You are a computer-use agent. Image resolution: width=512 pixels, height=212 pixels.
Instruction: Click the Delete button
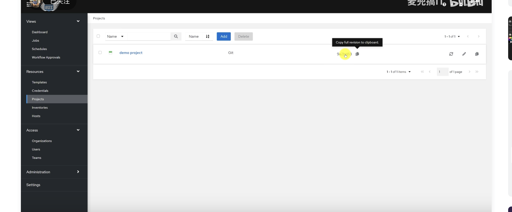coord(244,36)
